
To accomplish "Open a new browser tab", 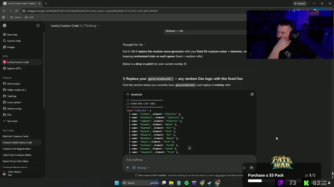I will click(x=46, y=3).
